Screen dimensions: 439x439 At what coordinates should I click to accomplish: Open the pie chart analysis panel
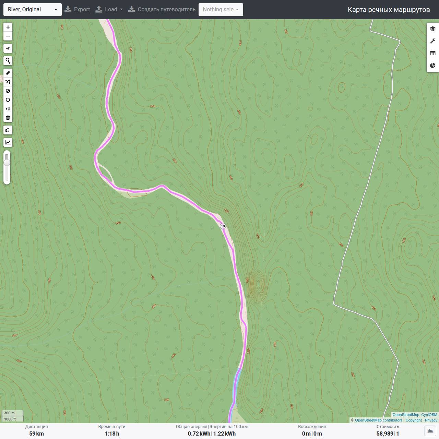pos(433,66)
